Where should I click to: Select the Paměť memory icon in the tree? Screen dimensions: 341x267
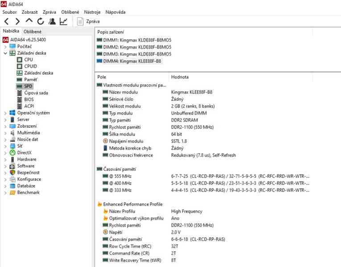coord(20,80)
